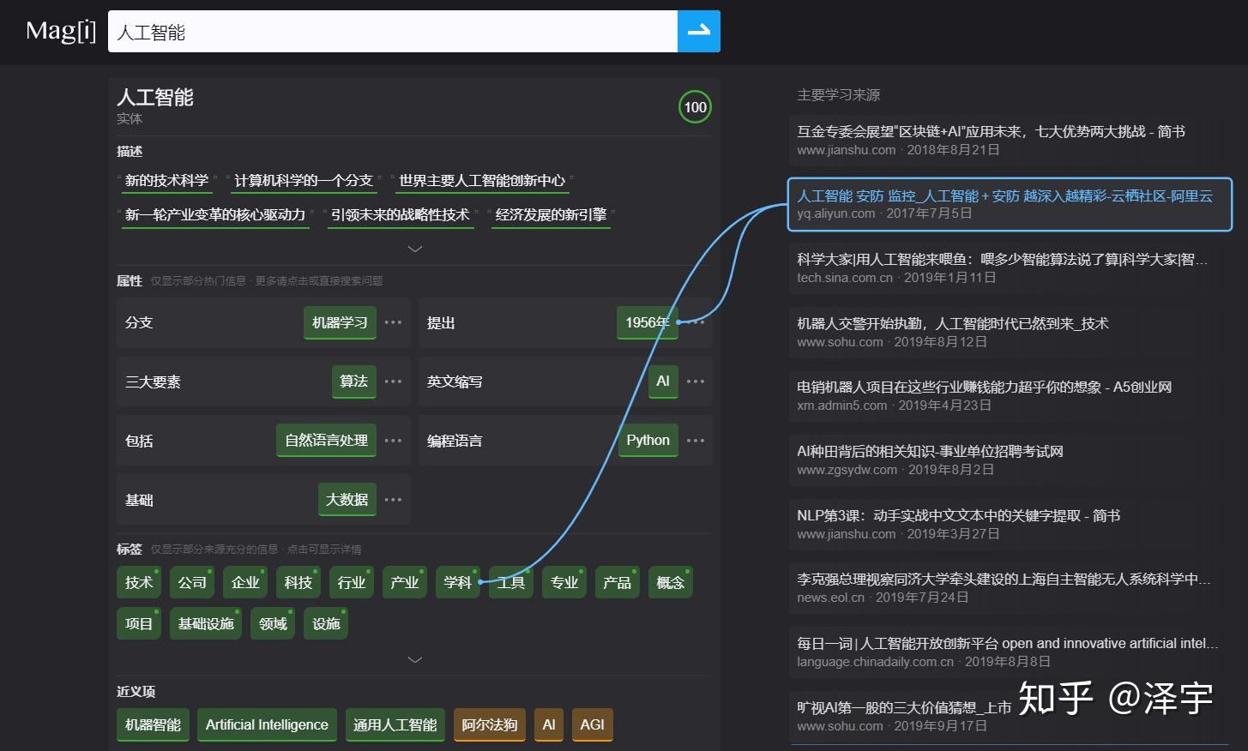Click the 100 score circle badge
The image size is (1248, 751).
click(x=695, y=107)
